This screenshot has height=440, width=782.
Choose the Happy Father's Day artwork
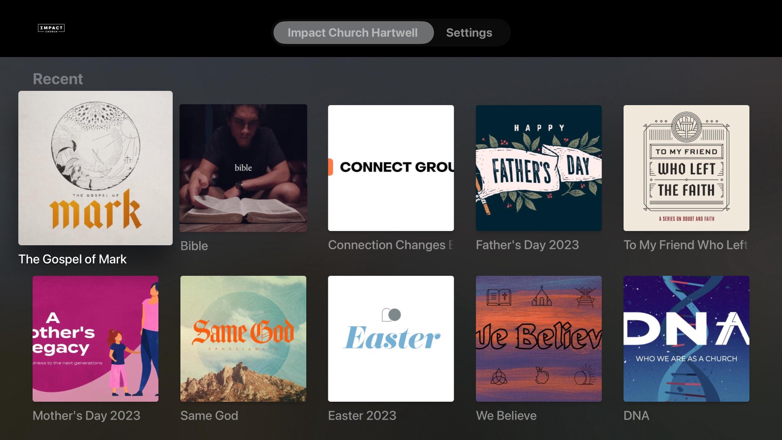pyautogui.click(x=538, y=168)
